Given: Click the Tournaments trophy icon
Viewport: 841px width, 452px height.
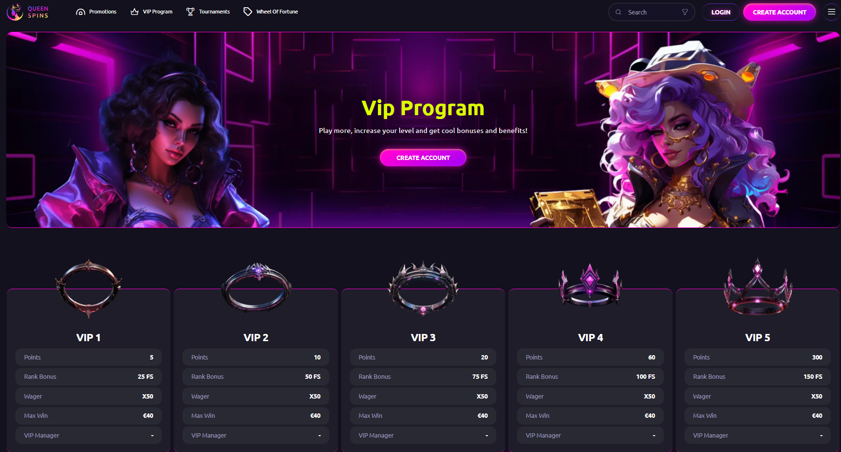Looking at the screenshot, I should tap(190, 12).
